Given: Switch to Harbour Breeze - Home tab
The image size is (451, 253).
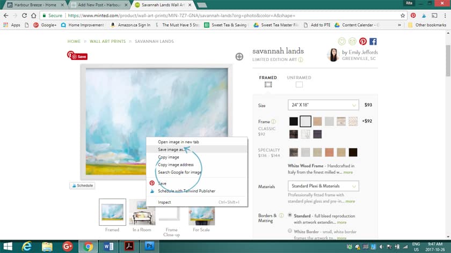Looking at the screenshot, I should pyautogui.click(x=35, y=5).
